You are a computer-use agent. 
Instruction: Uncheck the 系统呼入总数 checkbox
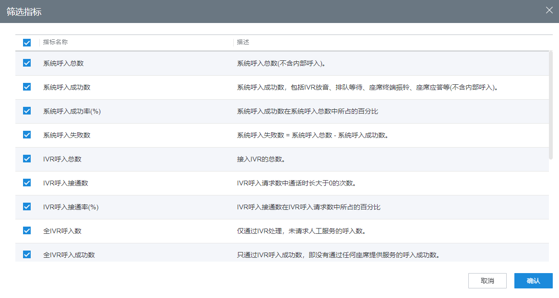(x=27, y=63)
